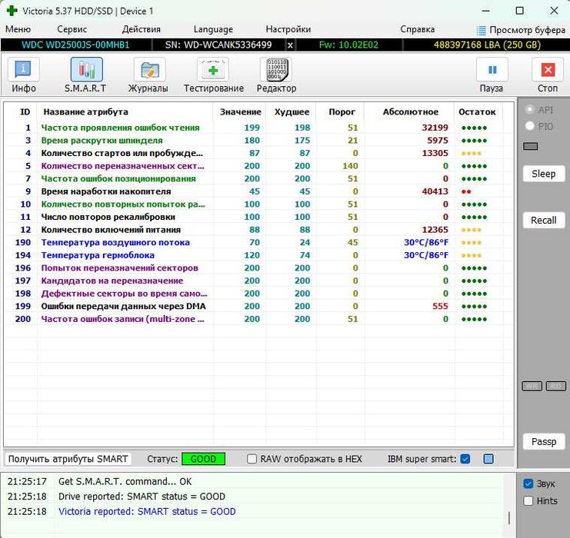Select row Попыток переназначений секторов
The height and width of the screenshot is (538, 570).
258,268
